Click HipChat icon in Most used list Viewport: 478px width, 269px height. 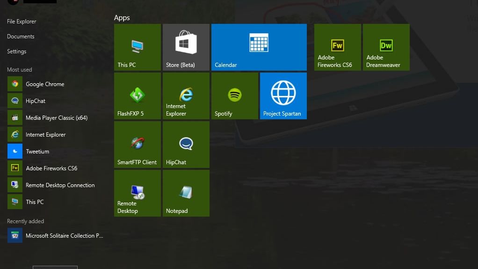tap(15, 101)
